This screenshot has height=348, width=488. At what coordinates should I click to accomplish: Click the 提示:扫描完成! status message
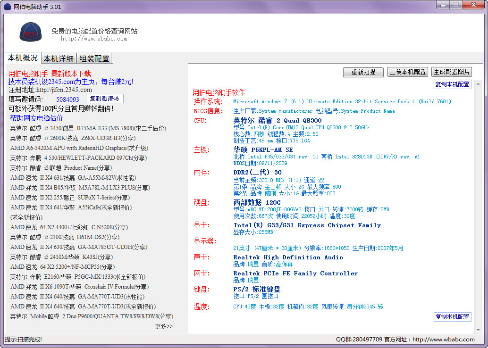click(23, 340)
